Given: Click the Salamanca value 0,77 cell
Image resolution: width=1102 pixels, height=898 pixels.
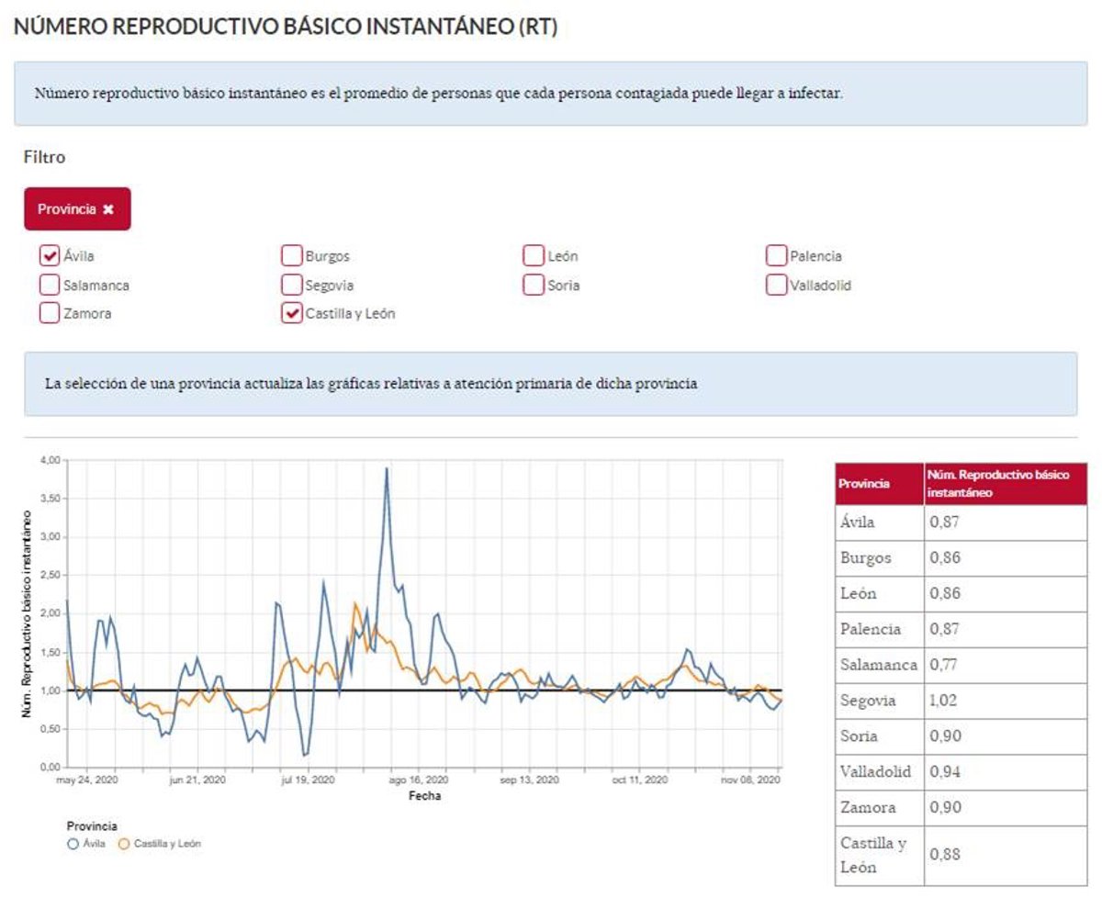Looking at the screenshot, I should 1005,665.
